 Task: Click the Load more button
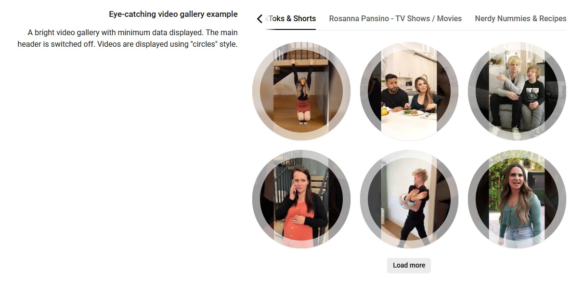[x=409, y=265]
